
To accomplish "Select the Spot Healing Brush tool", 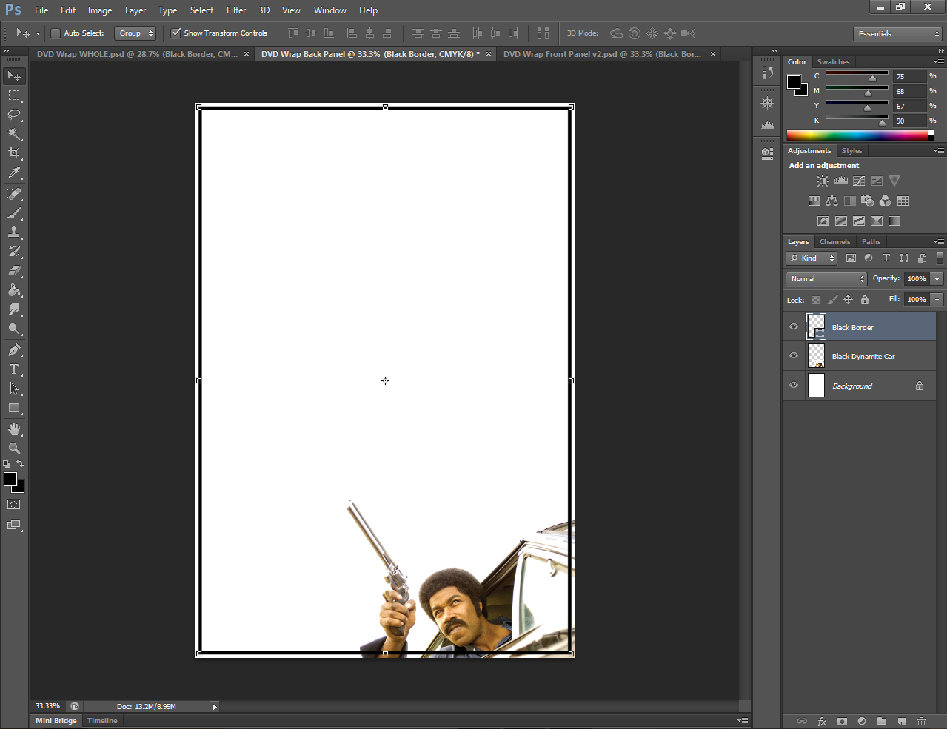I will pyautogui.click(x=14, y=194).
